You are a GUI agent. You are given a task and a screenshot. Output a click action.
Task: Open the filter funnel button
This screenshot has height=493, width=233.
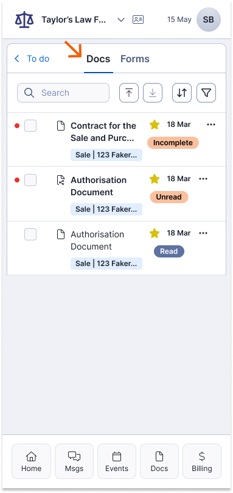tap(206, 93)
